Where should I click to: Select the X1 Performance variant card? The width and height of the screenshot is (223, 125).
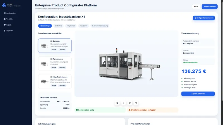point(55,64)
